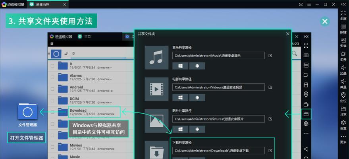Click the inner emulator screen record icon
This screenshot has height=159, width=349.
click(306, 104)
